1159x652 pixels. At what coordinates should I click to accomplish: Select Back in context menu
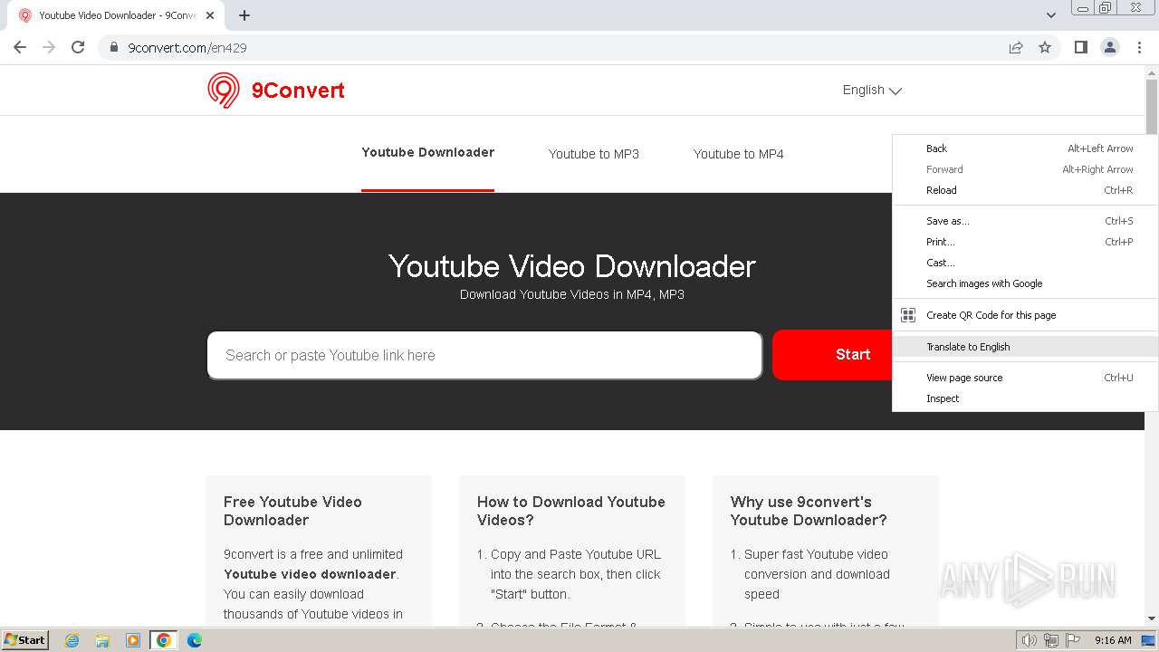pos(1025,149)
